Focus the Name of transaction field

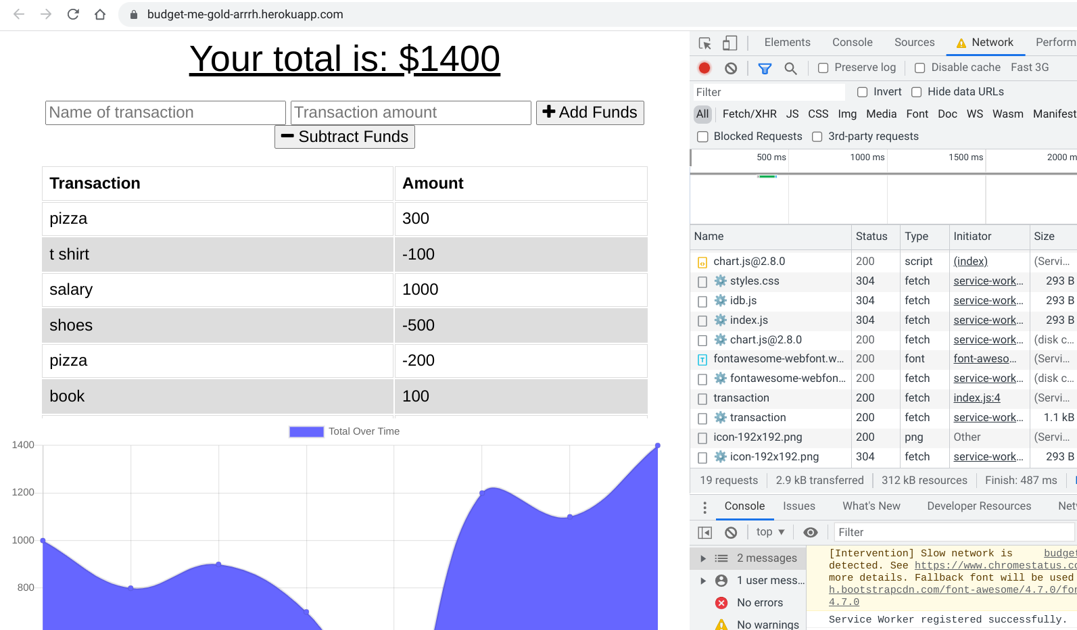click(x=166, y=113)
